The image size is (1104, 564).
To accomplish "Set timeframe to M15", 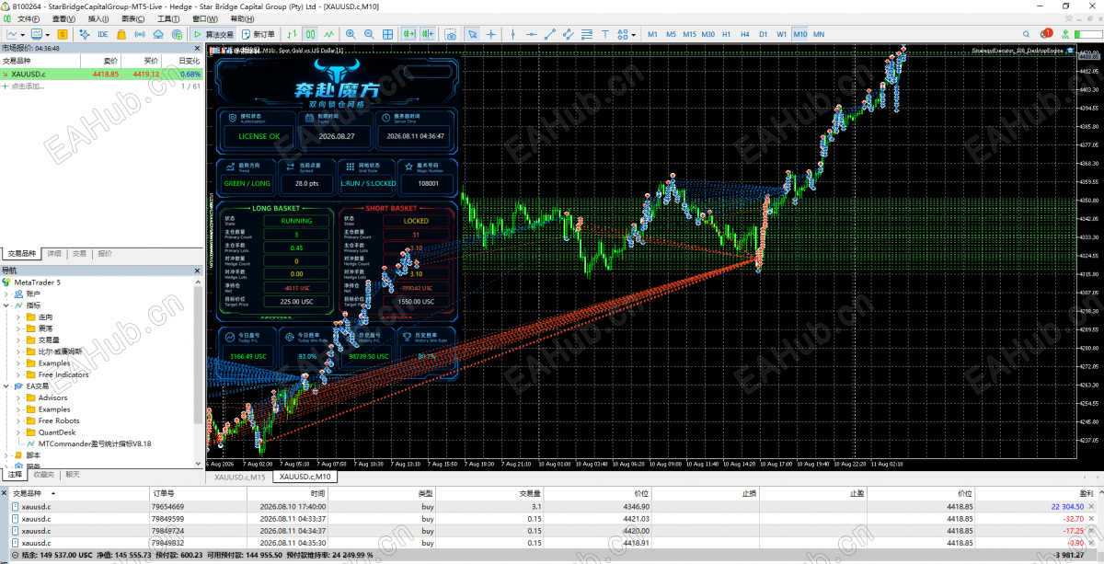I will coord(689,34).
